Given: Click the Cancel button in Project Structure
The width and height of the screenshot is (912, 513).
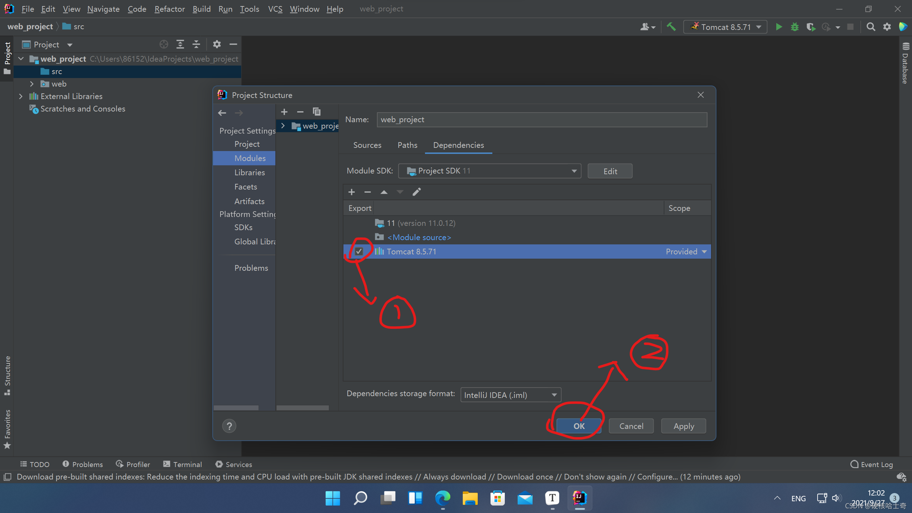Looking at the screenshot, I should tap(631, 426).
